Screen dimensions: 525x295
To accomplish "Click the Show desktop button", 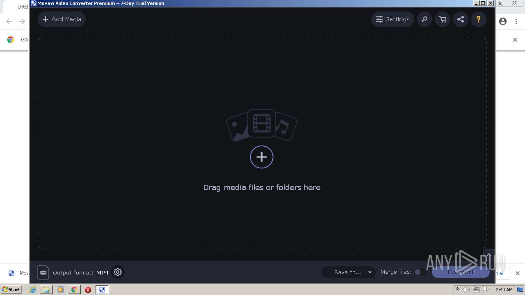I will (520, 290).
